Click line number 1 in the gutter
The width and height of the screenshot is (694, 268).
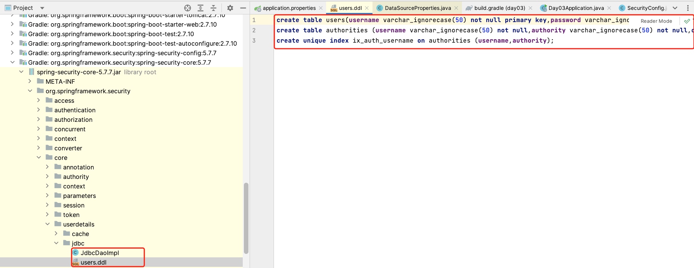coord(254,20)
